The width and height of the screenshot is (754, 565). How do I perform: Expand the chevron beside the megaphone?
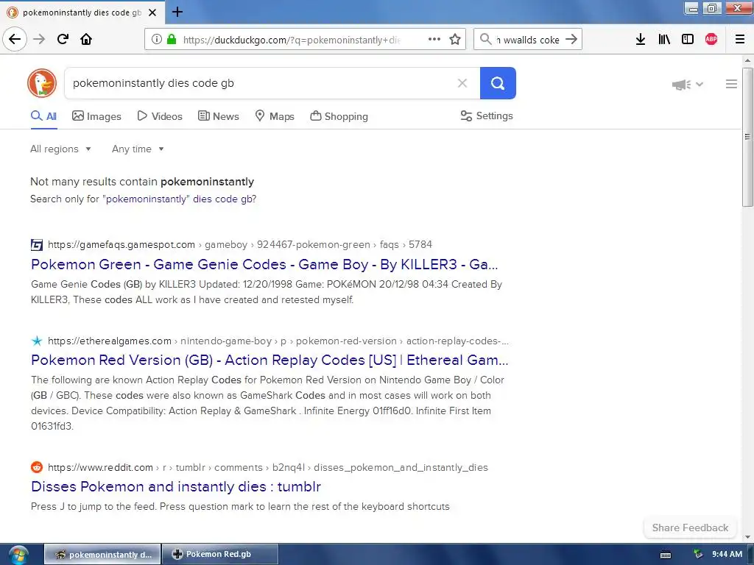pyautogui.click(x=700, y=85)
